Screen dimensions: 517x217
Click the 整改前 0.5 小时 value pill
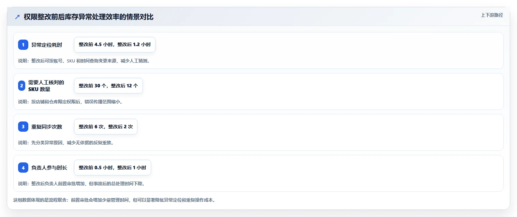[113, 168]
